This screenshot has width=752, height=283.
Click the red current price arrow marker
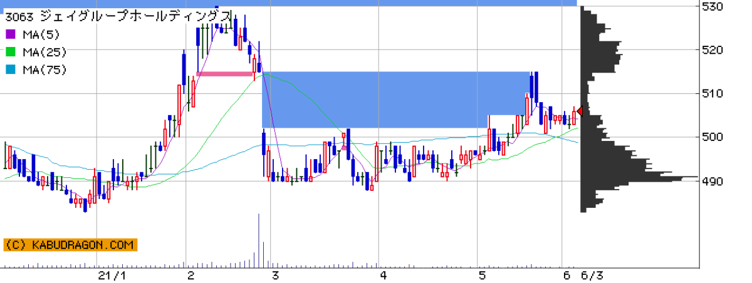pos(580,111)
